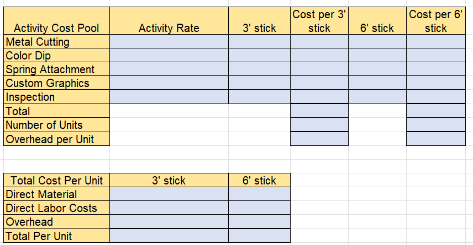Click Color Dip 3' stick cell

pyautogui.click(x=259, y=55)
